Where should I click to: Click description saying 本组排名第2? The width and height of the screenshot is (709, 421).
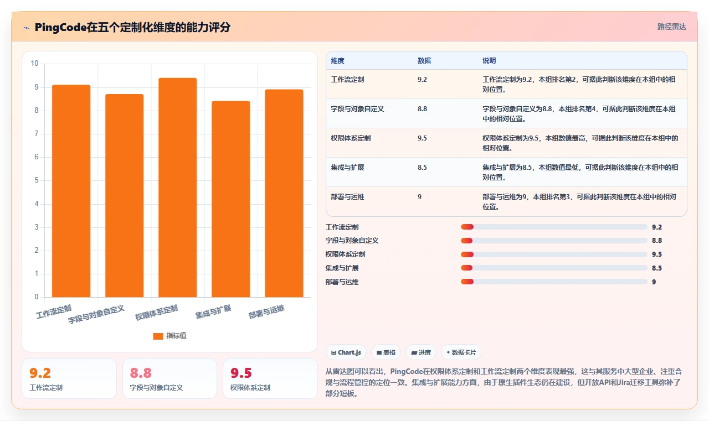[579, 84]
